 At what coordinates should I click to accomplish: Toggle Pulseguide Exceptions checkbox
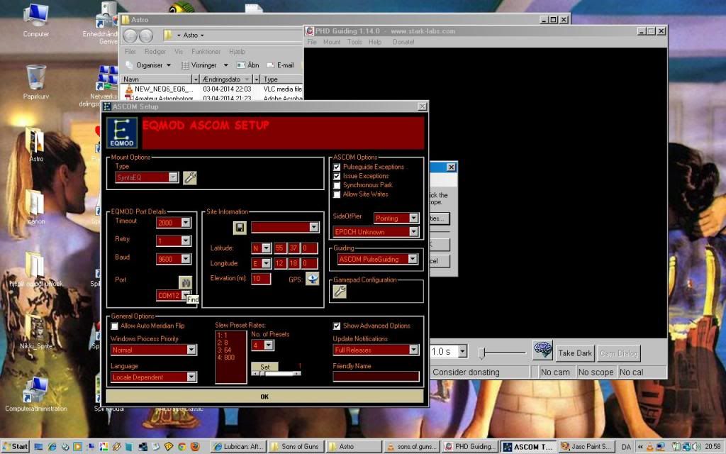pyautogui.click(x=337, y=167)
